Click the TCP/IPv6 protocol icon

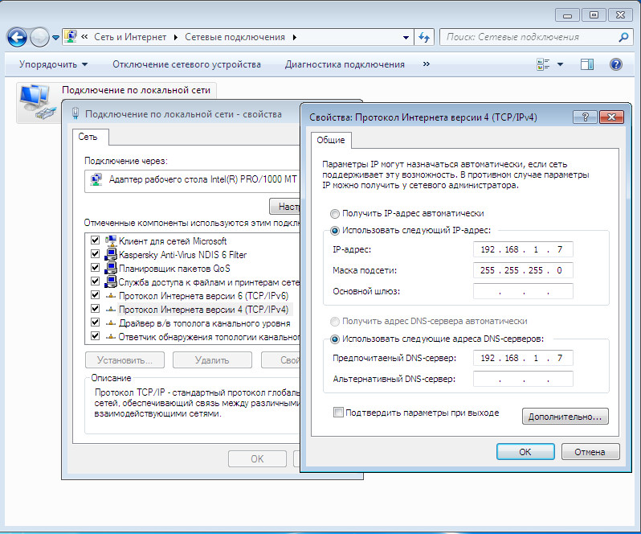coord(111,296)
